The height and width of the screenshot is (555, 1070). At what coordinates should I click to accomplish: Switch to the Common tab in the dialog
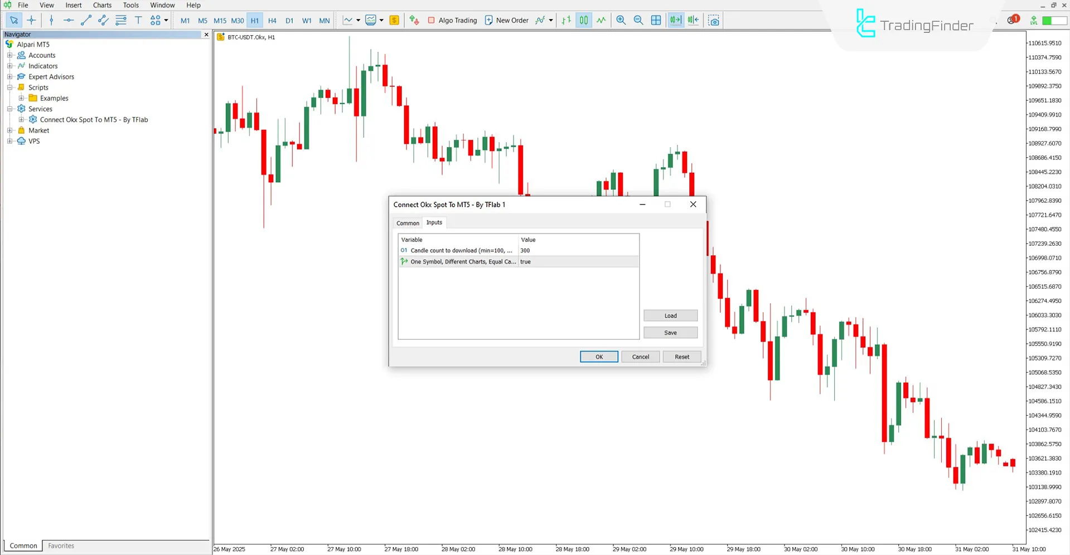tap(407, 223)
